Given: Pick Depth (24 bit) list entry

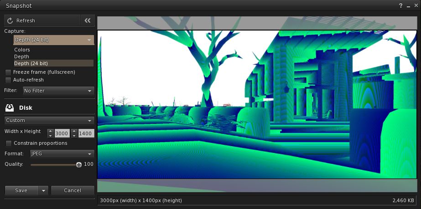Looking at the screenshot, I should 31,63.
